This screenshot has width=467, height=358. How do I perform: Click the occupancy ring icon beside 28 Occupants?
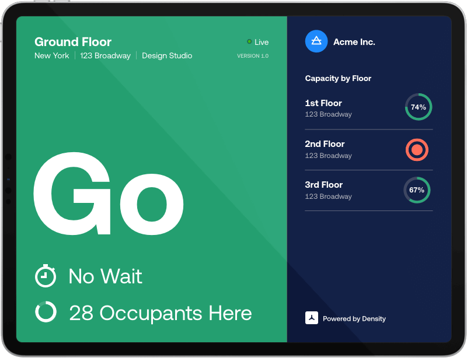coord(46,312)
